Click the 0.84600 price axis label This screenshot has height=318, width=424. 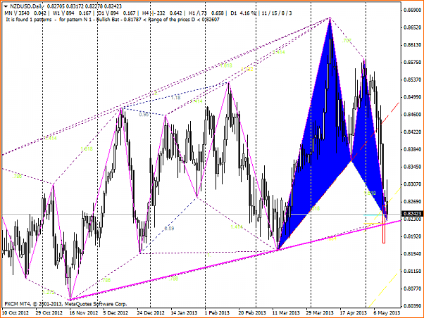412,115
